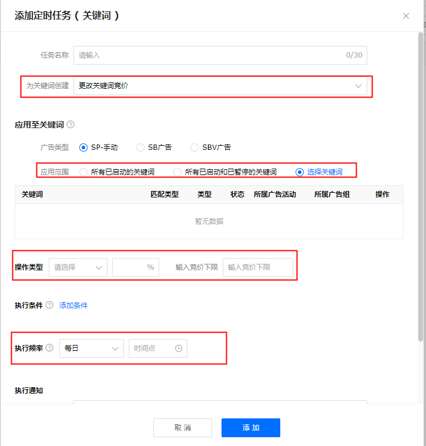This screenshot has height=446, width=426.
Task: Close the 添加定时任务 dialog with X
Action: pos(406,16)
